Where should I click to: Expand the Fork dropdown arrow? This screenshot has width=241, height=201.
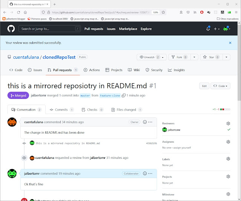coord(194,57)
